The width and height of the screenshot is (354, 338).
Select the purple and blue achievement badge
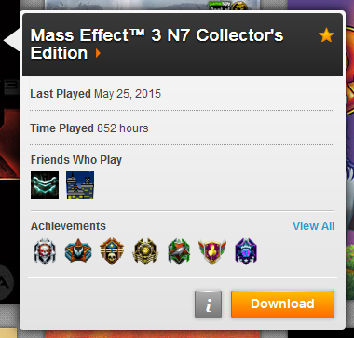246,251
